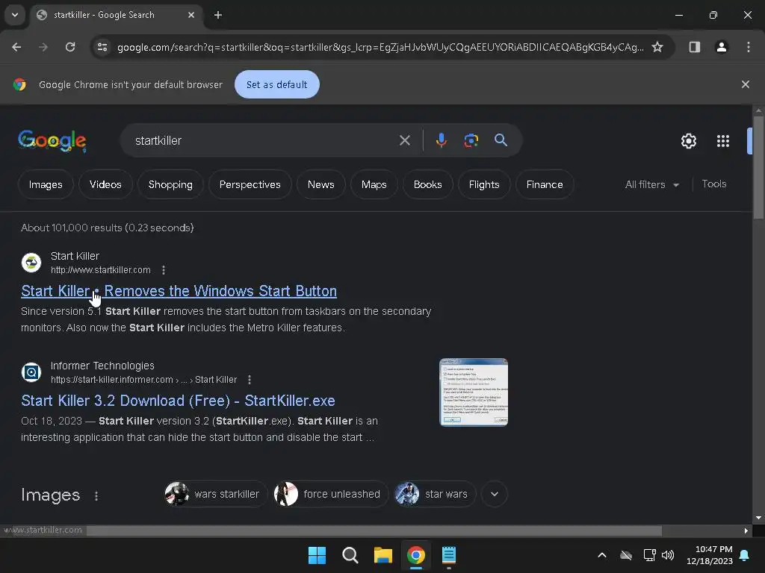Viewport: 765px width, 573px height.
Task: Filter results by Images
Action: click(46, 184)
